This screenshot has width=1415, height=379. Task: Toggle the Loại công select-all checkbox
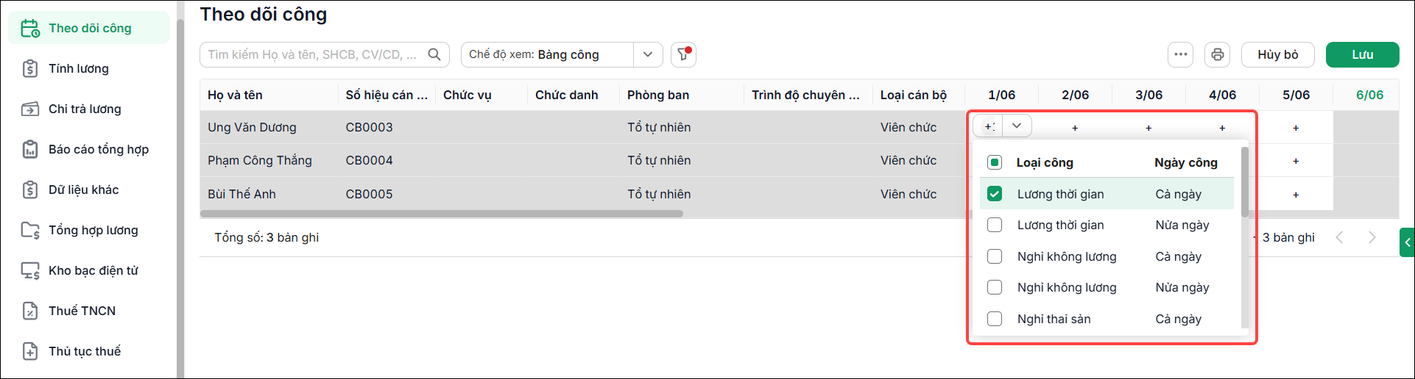995,162
